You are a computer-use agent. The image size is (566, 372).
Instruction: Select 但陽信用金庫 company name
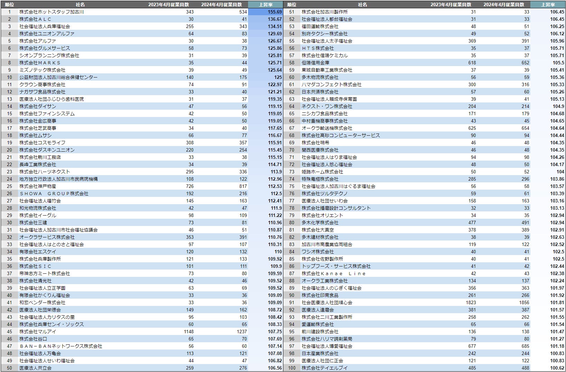[x=316, y=63]
